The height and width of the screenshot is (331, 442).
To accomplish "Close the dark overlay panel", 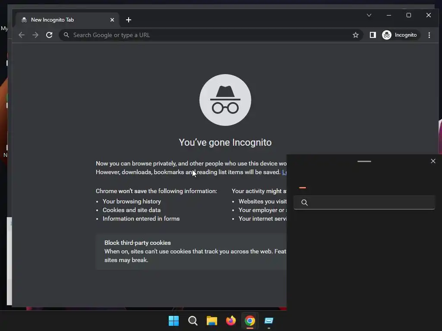I will pyautogui.click(x=433, y=161).
